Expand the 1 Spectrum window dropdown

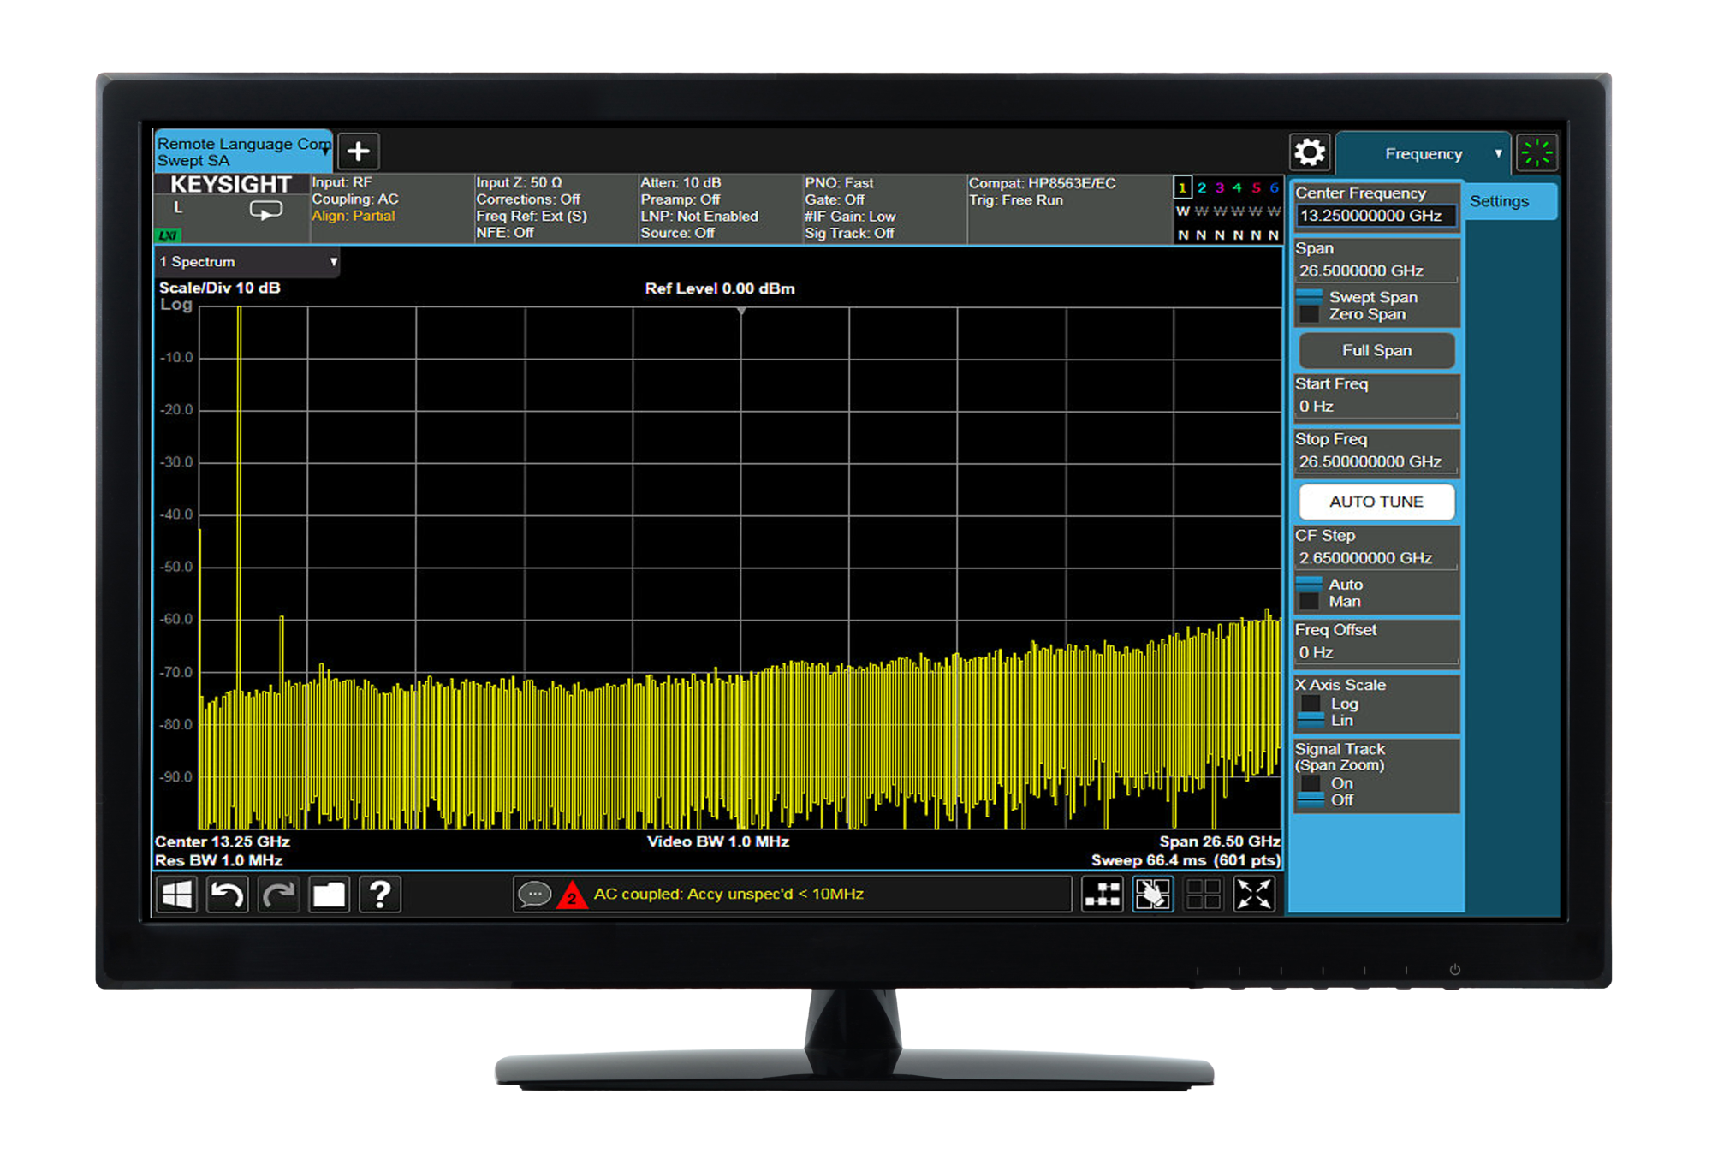(333, 262)
